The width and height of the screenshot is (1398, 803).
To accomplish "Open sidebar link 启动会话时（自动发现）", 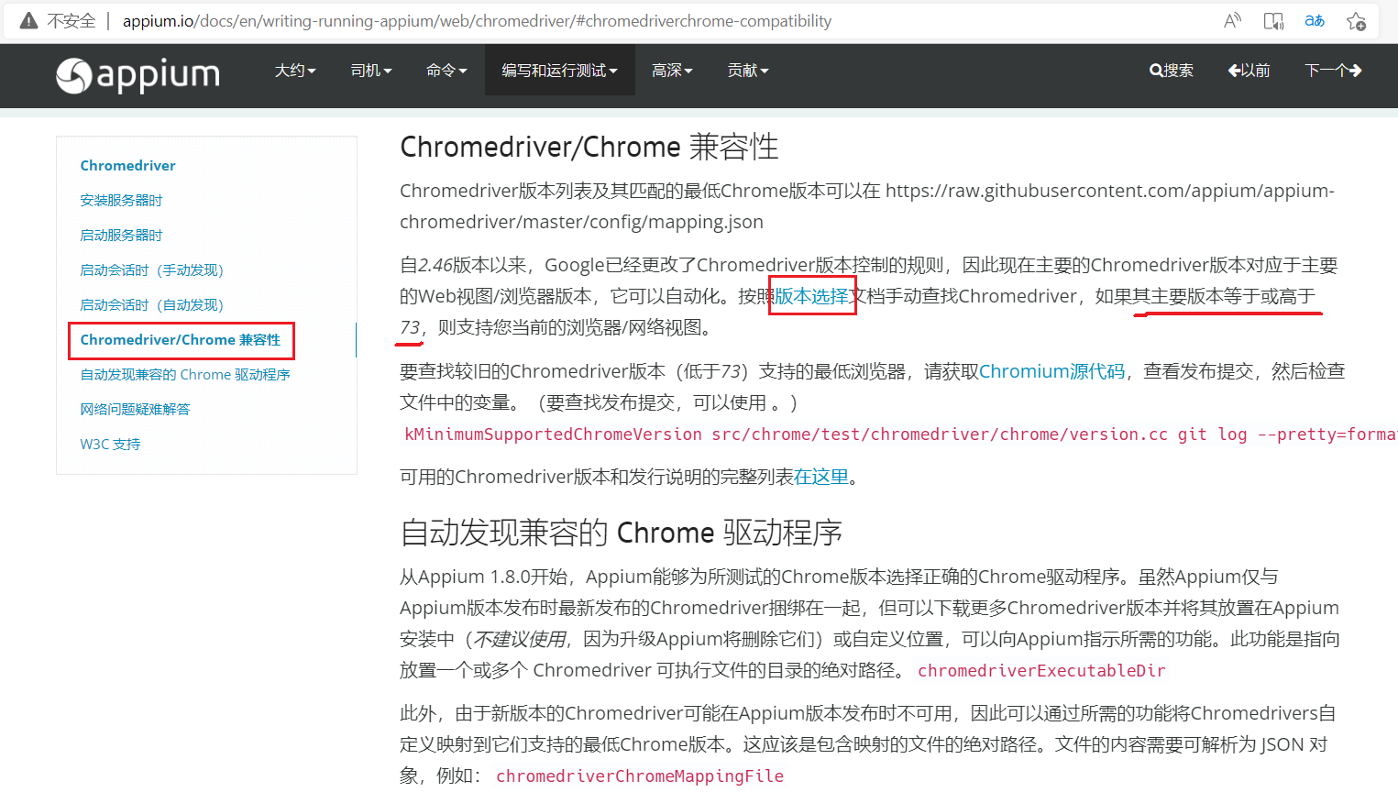I will pos(152,305).
